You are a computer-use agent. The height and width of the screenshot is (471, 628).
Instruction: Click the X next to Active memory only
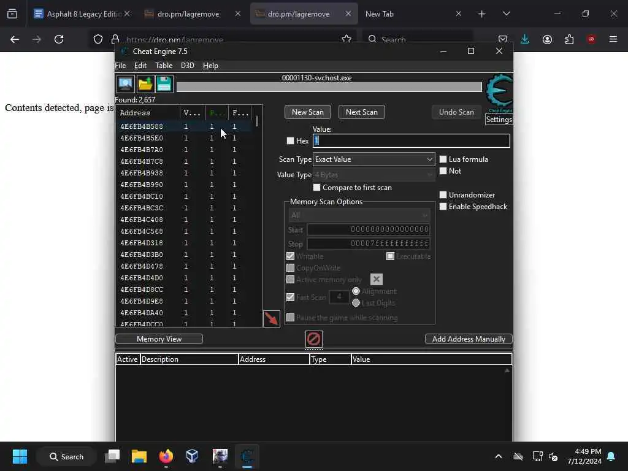click(x=376, y=279)
